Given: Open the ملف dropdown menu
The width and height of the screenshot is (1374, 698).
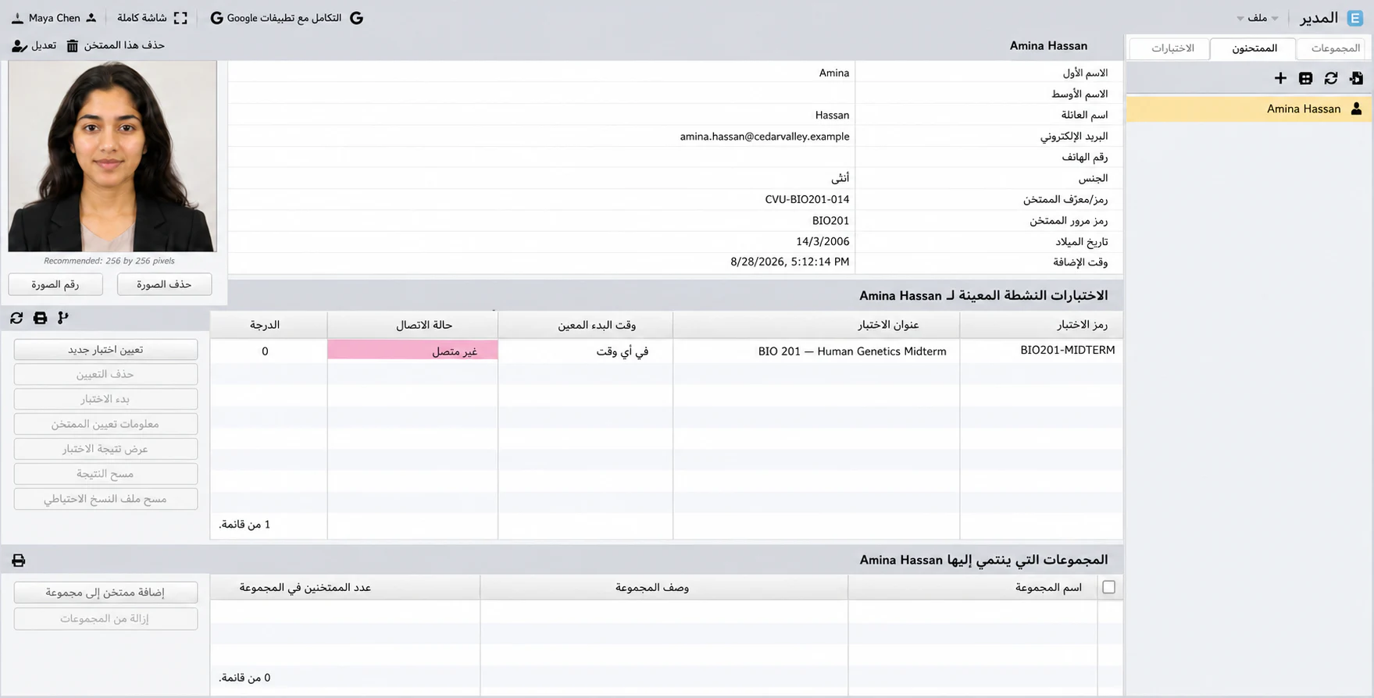Looking at the screenshot, I should [x=1258, y=18].
